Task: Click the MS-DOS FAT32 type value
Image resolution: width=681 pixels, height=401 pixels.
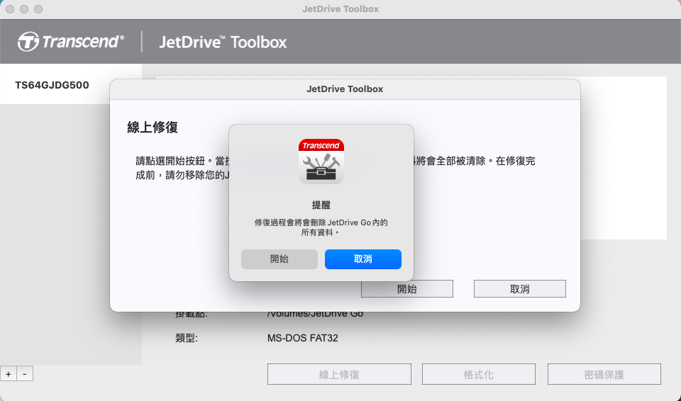Action: point(303,338)
